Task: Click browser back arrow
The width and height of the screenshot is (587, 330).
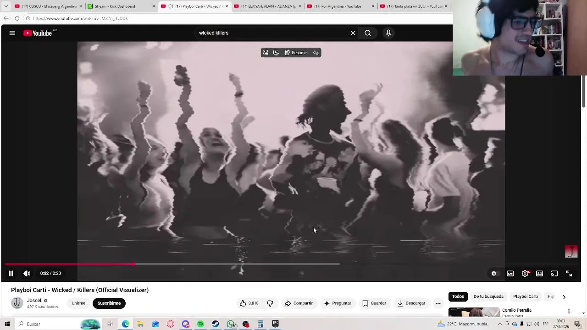Action: pos(6,18)
